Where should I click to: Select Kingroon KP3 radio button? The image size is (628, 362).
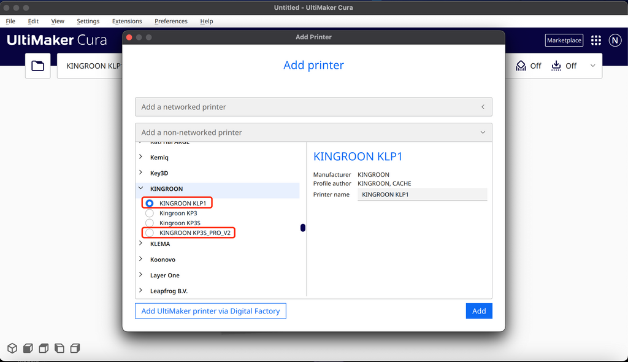click(x=150, y=214)
